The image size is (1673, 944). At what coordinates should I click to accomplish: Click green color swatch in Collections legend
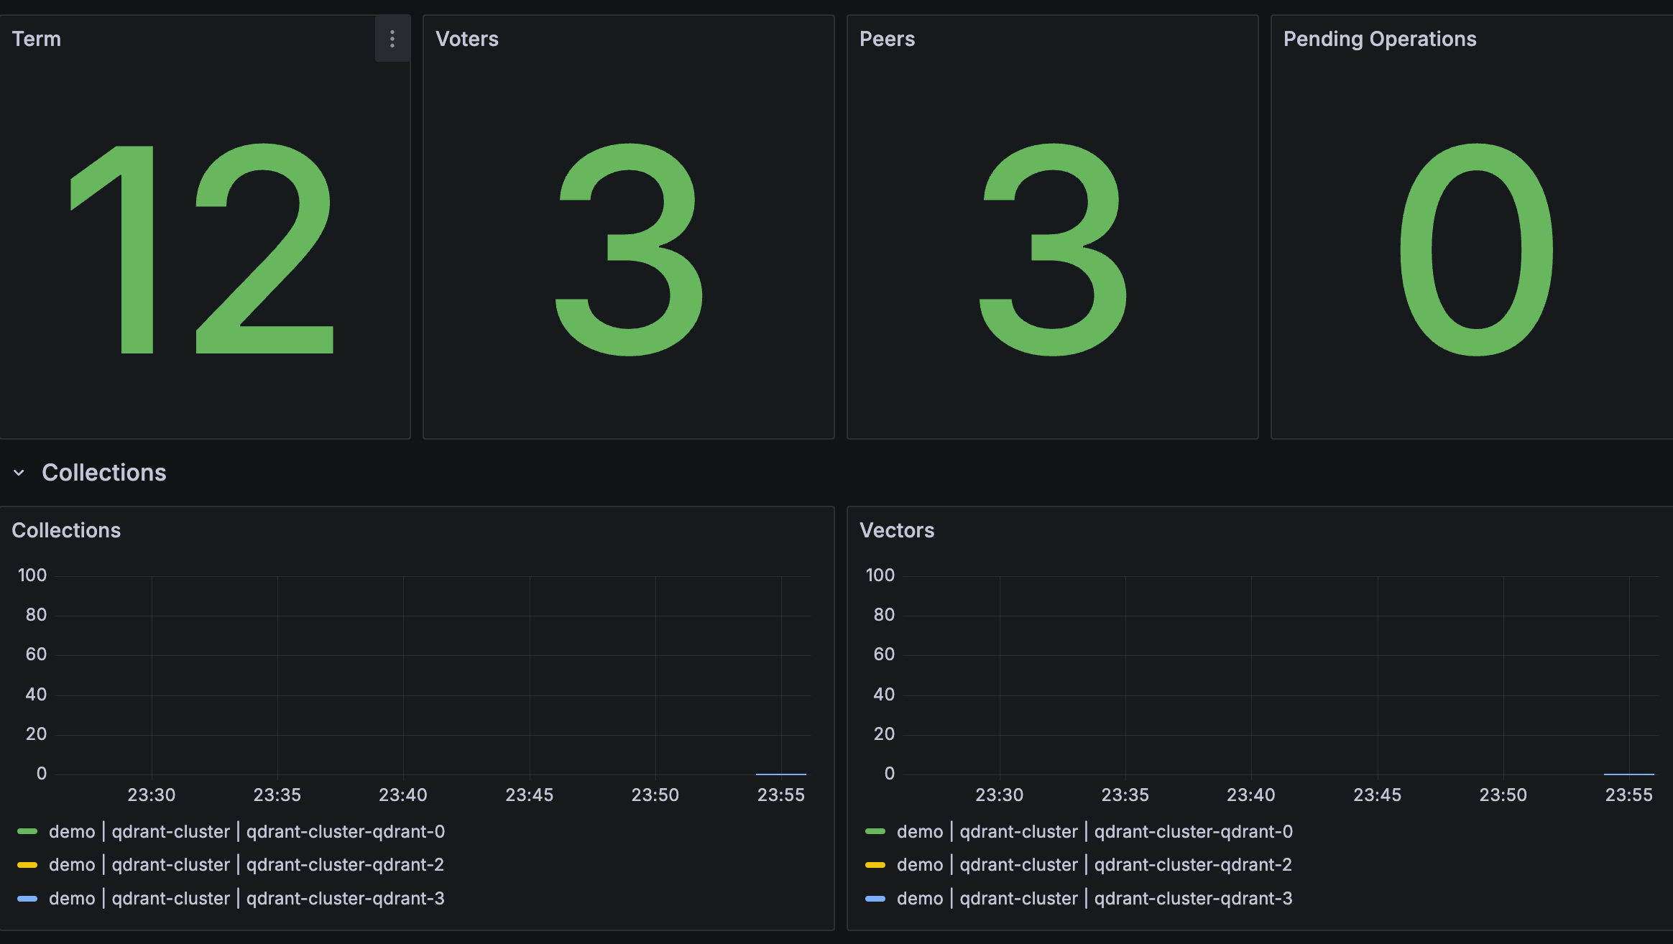point(27,831)
